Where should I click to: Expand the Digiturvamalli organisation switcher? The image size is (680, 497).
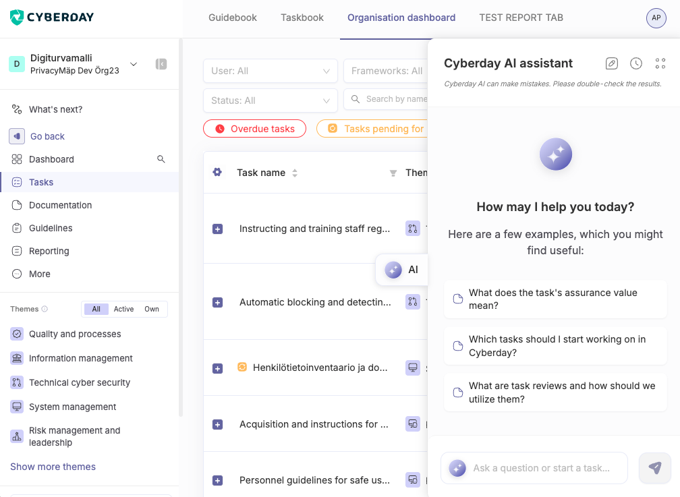(134, 64)
